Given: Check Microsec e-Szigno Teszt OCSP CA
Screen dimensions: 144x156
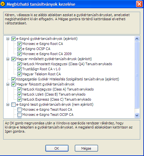Looking at the screenshot, I should [19, 115].
